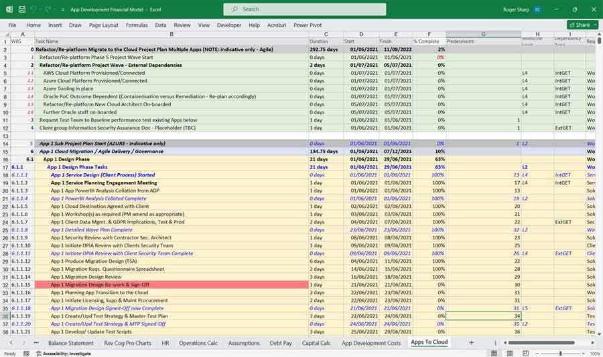Click the Roger Sharp account avatar

pyautogui.click(x=538, y=9)
